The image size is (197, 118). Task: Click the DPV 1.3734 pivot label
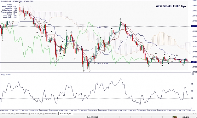[x=102, y=63]
